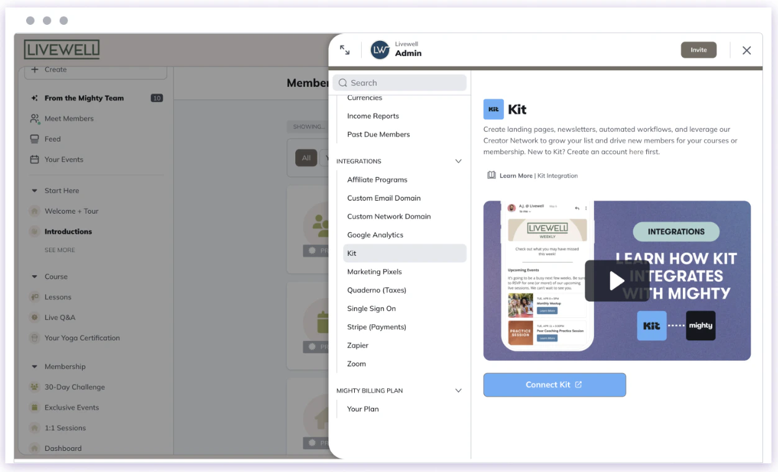Click the Live Q&A space icon

coord(35,317)
